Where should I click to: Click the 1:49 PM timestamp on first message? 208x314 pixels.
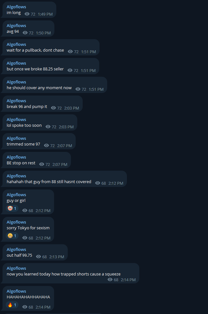[45, 14]
